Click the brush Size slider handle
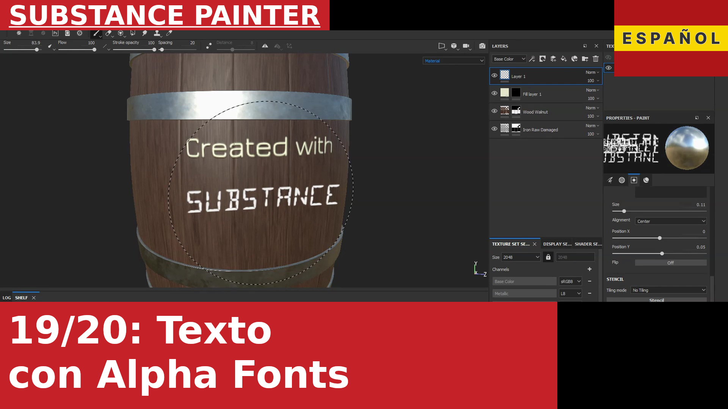728x409 pixels. coord(37,50)
